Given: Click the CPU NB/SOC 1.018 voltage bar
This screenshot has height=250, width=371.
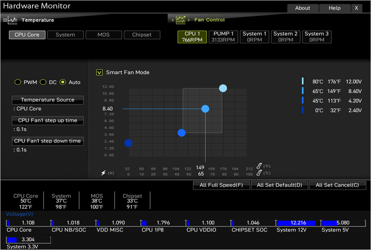Looking at the screenshot, I should point(73,223).
